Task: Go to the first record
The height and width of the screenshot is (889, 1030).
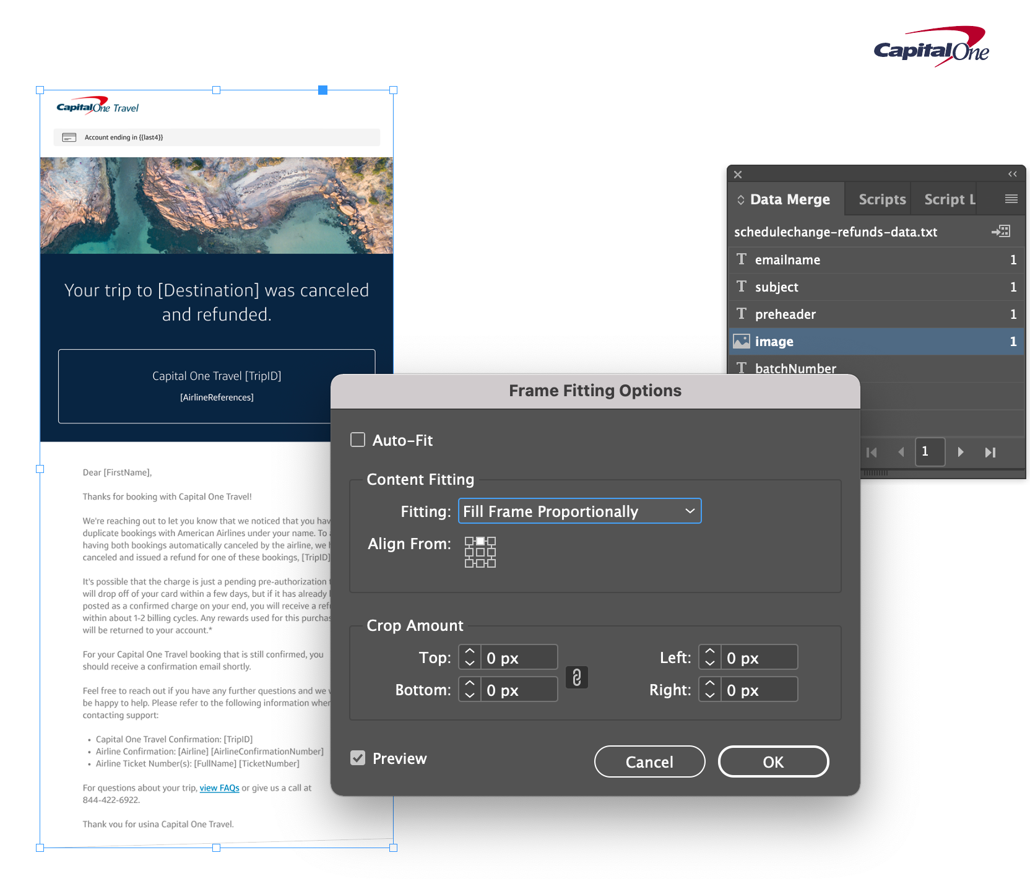Action: 872,453
